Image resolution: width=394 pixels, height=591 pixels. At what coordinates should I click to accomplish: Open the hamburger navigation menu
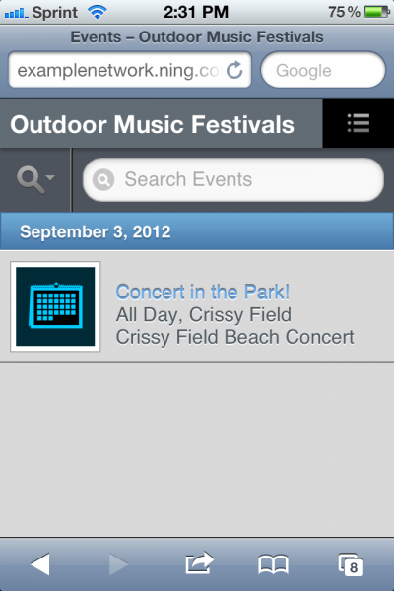pos(359,123)
